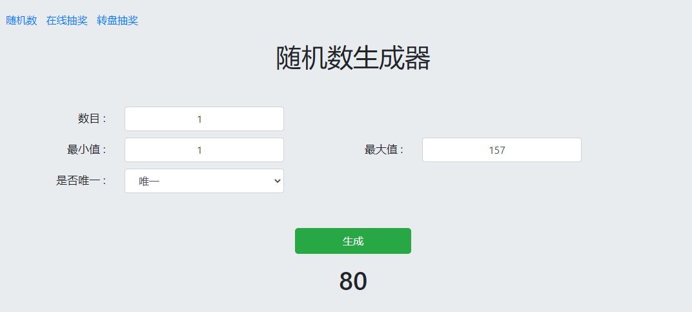The width and height of the screenshot is (692, 312).
Task: Expand the 是否唯一 dropdown
Action: (204, 181)
